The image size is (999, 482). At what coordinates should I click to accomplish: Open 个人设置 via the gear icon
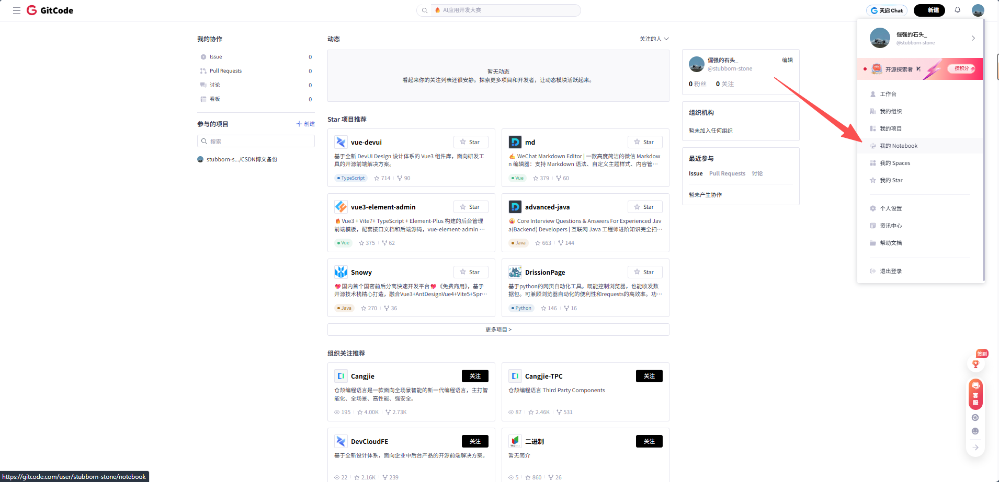click(x=890, y=208)
